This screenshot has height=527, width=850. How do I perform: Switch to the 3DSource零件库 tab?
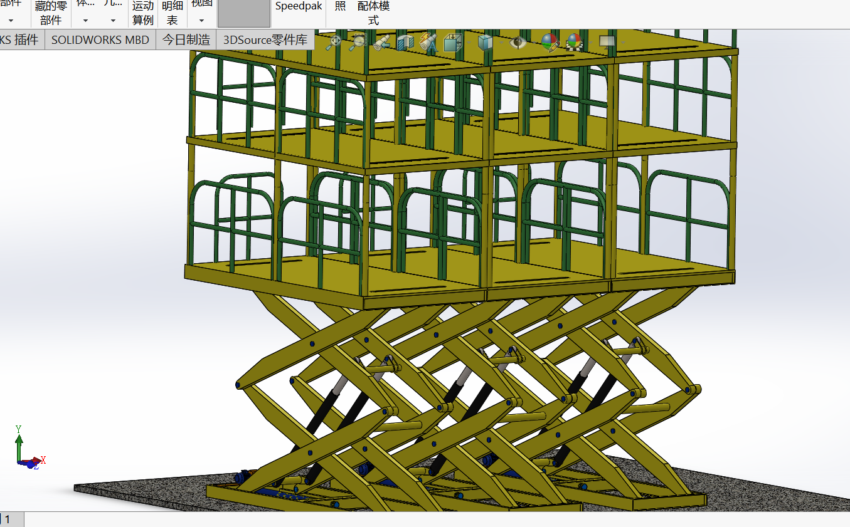(265, 40)
